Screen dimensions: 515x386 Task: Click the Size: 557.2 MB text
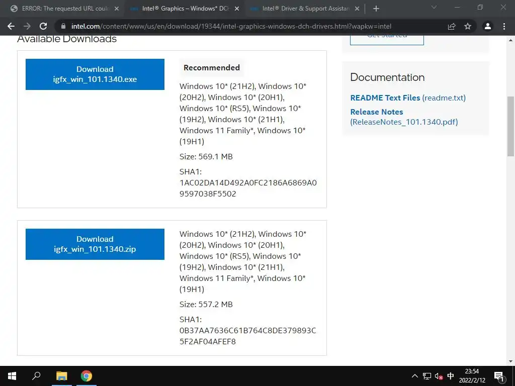point(206,304)
